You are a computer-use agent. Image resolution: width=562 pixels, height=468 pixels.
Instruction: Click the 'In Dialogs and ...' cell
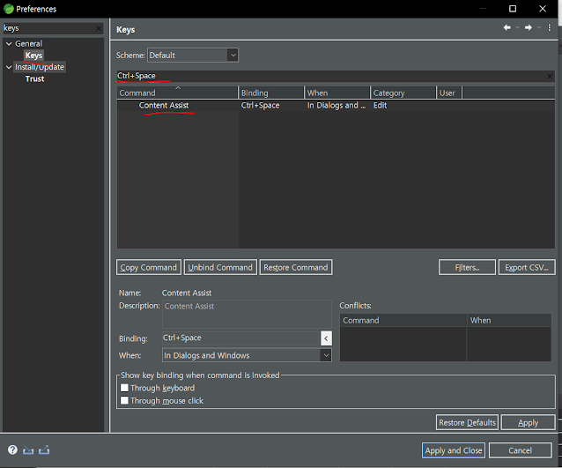(x=336, y=106)
